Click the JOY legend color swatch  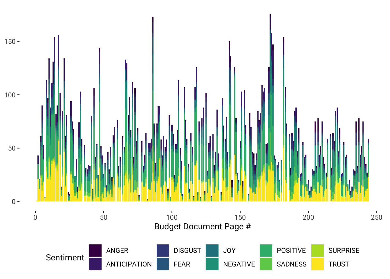212,251
